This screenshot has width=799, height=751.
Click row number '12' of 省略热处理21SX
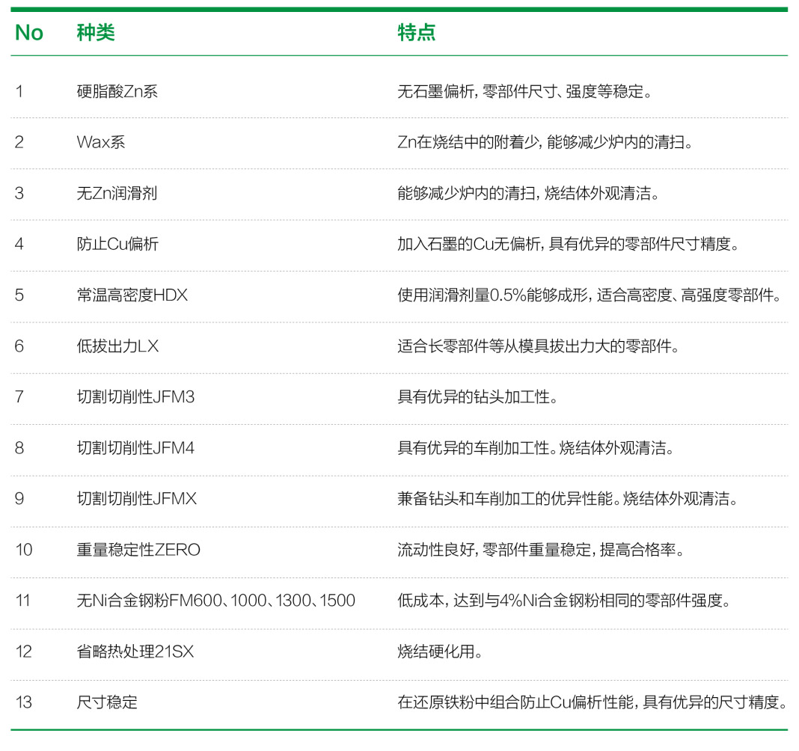click(x=24, y=651)
